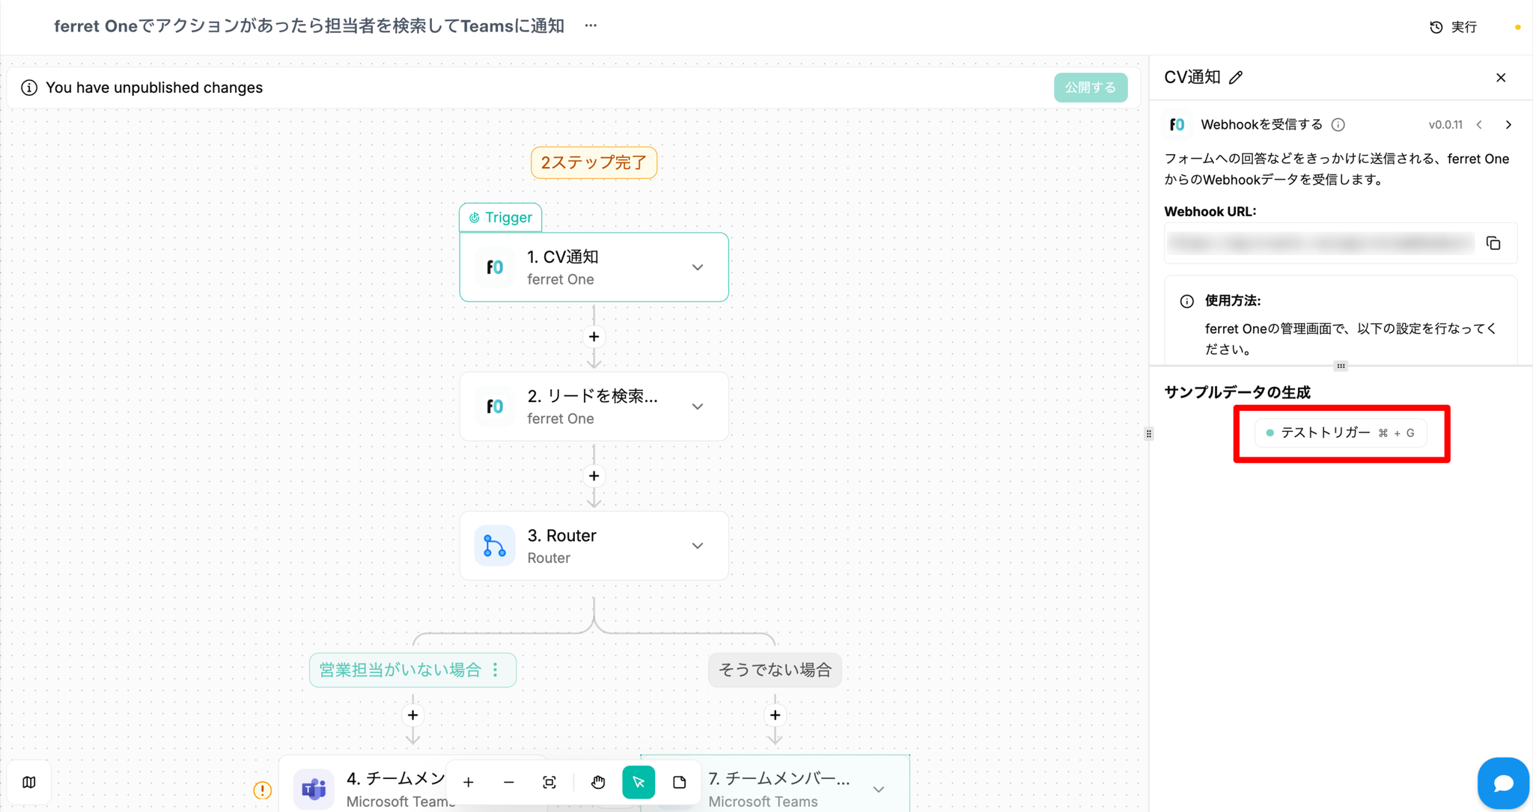Expand the 3. Router step chevron
Screen dimensions: 1533x812
click(698, 546)
